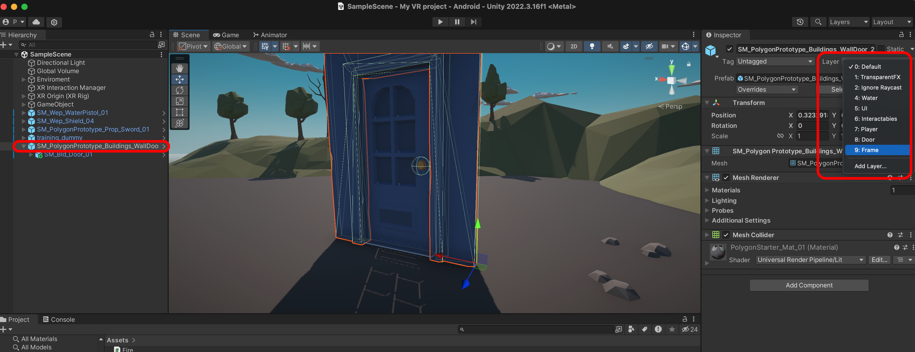915x352 pixels.
Task: Click the Play button
Action: [440, 22]
